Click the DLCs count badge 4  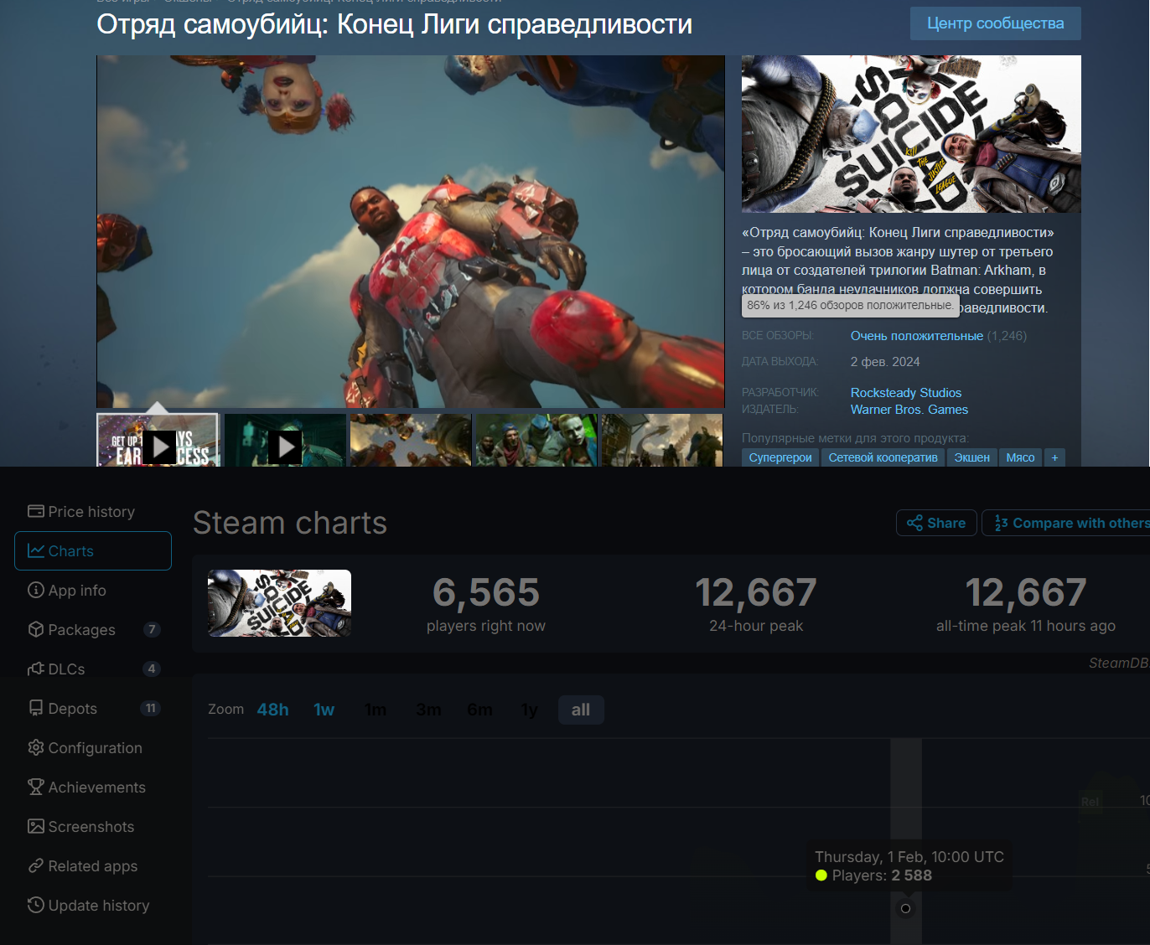[x=152, y=669]
